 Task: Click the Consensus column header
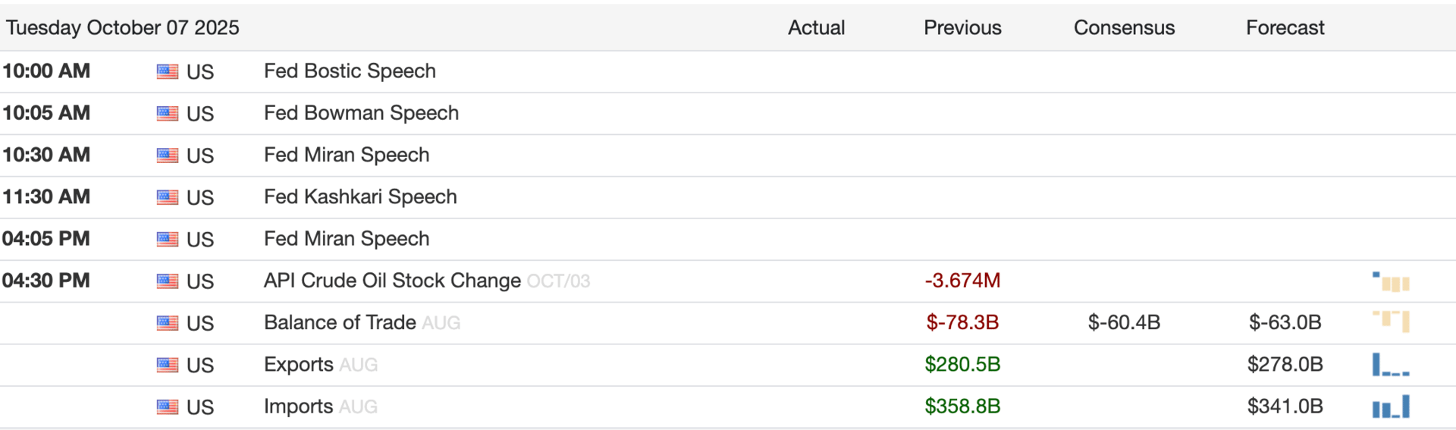[x=1124, y=28]
